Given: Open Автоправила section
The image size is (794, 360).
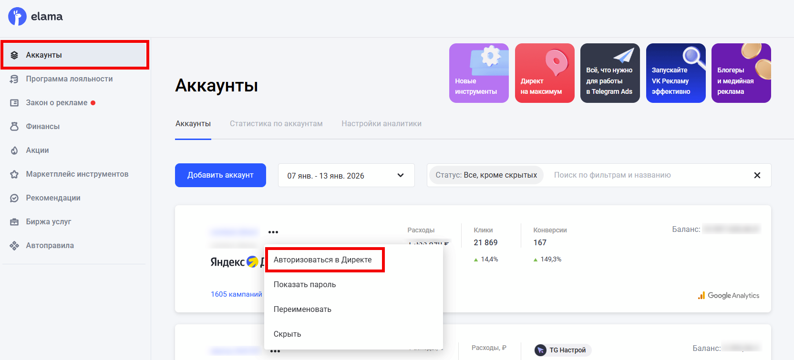Looking at the screenshot, I should (x=50, y=246).
